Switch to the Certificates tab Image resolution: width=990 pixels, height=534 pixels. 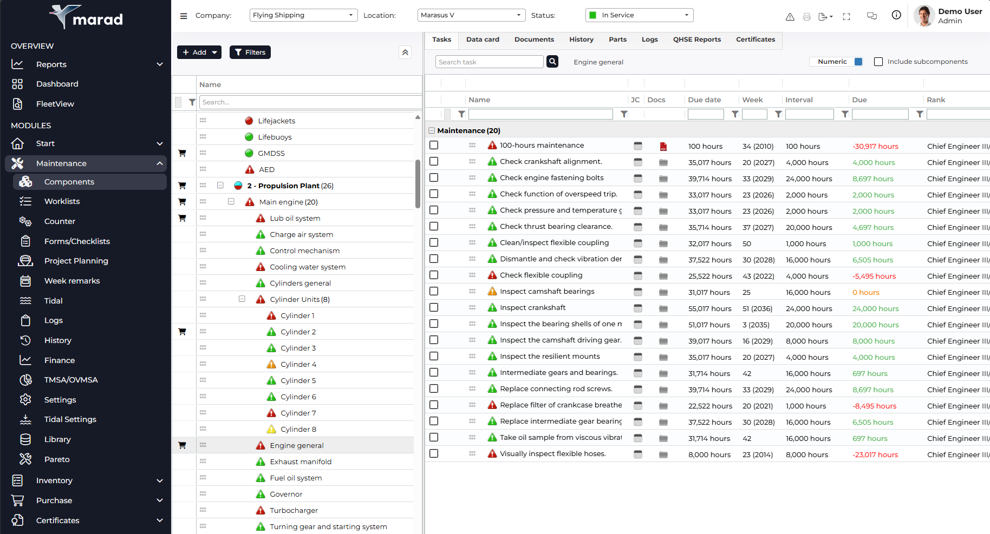coord(755,39)
